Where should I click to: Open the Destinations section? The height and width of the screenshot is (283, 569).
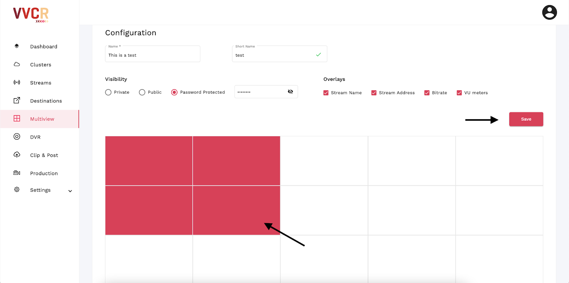coord(46,101)
